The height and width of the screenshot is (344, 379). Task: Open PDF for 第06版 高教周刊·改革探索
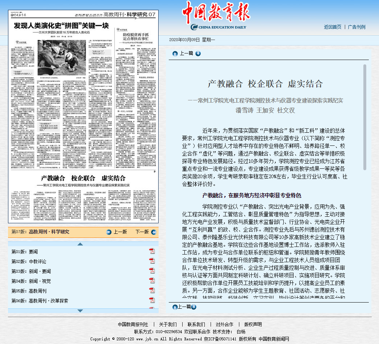pos(152,300)
